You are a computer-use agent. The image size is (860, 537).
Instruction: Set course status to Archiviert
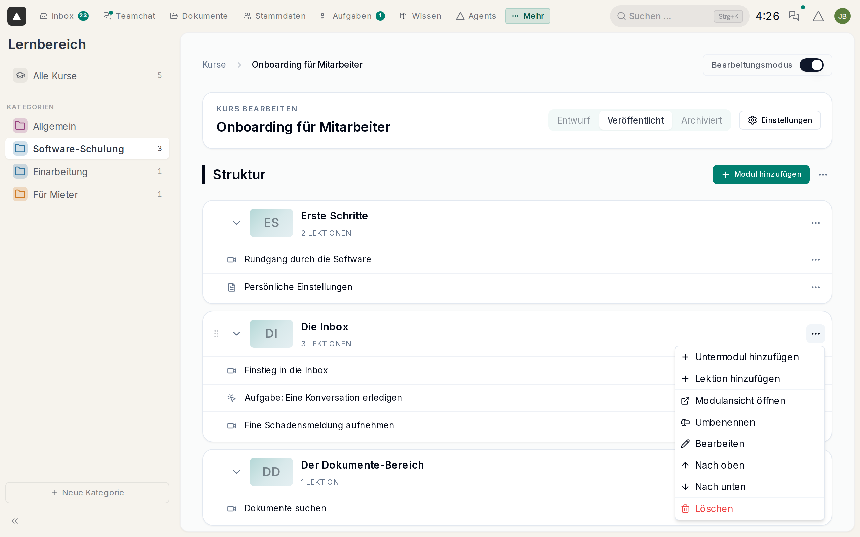pyautogui.click(x=701, y=120)
